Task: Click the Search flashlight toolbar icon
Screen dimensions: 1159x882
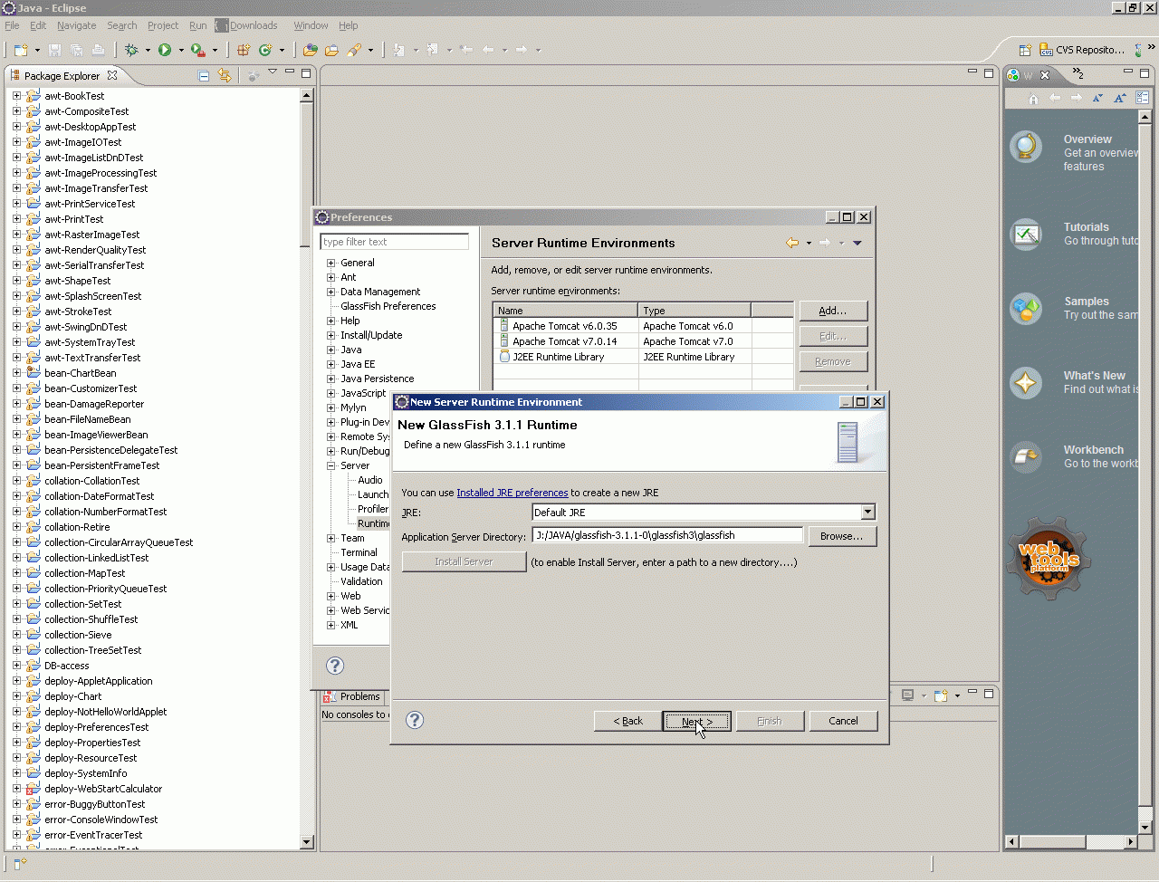Action: [355, 50]
